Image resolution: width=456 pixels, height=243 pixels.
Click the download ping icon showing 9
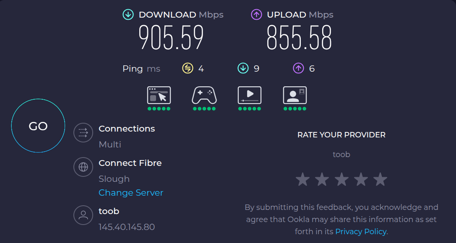click(x=243, y=68)
